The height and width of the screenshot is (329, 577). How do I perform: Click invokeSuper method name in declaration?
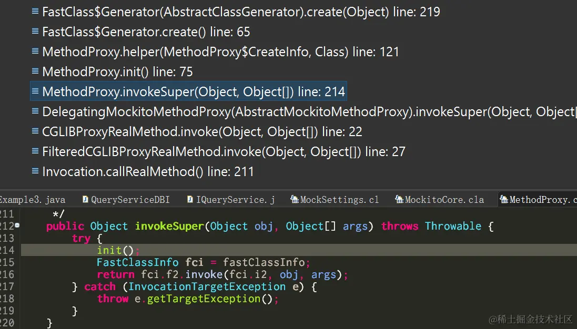coord(169,226)
